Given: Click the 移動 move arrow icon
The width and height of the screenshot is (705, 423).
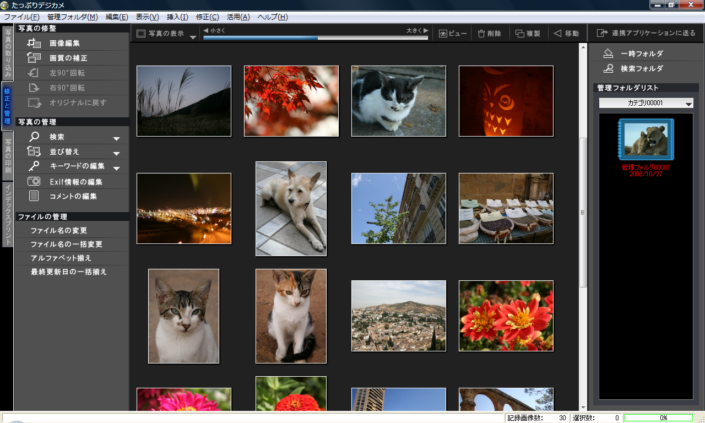Looking at the screenshot, I should tap(557, 34).
